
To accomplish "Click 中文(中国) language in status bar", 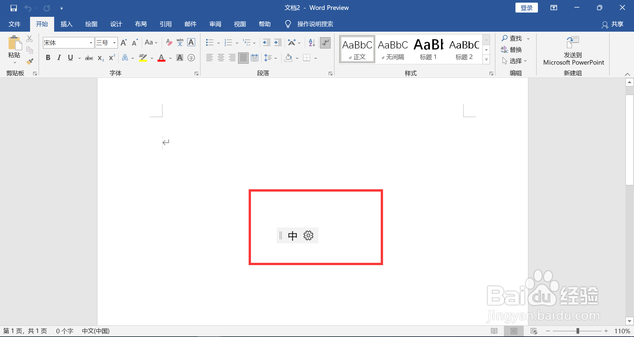I will (x=96, y=331).
